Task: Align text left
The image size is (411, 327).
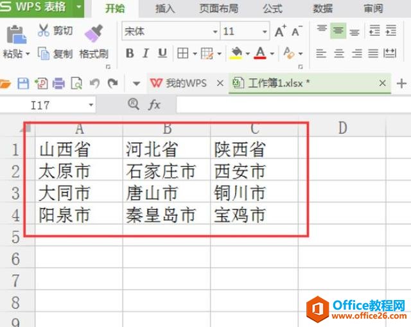Action: [321, 53]
